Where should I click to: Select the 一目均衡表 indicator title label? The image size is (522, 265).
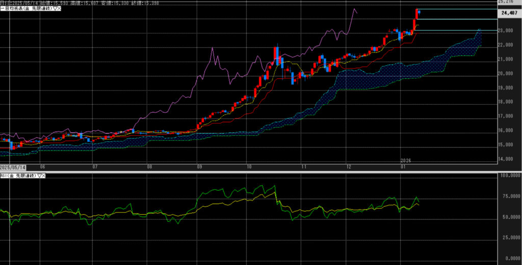25,10
